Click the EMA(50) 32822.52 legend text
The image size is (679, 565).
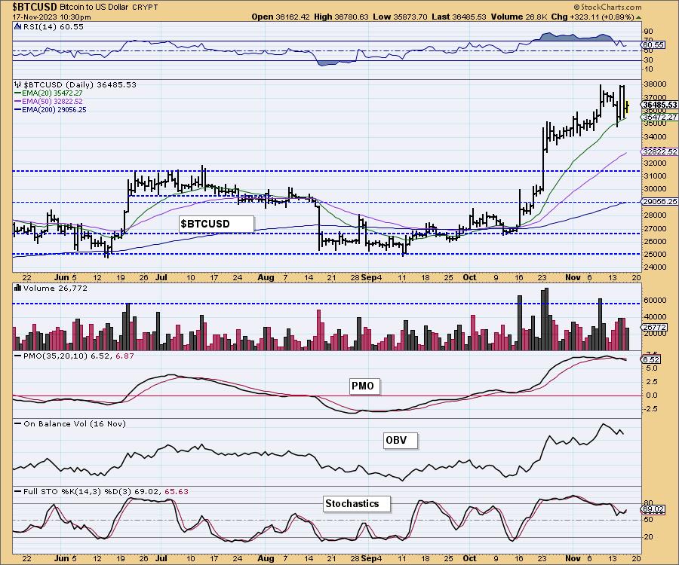(x=52, y=101)
